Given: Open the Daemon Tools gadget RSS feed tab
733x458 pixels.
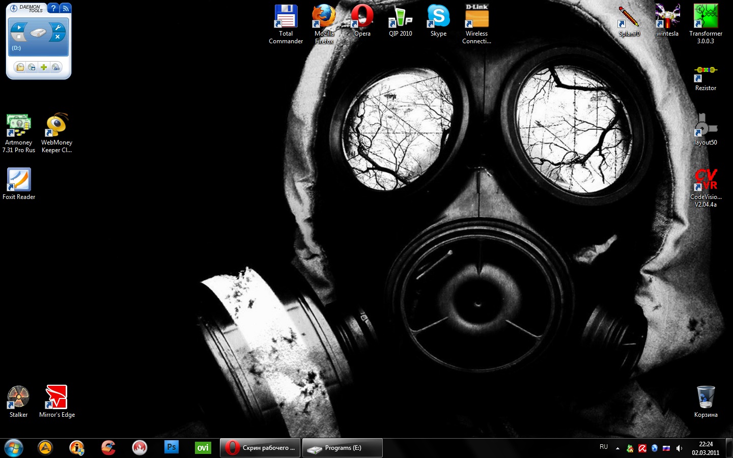Looking at the screenshot, I should click(65, 8).
